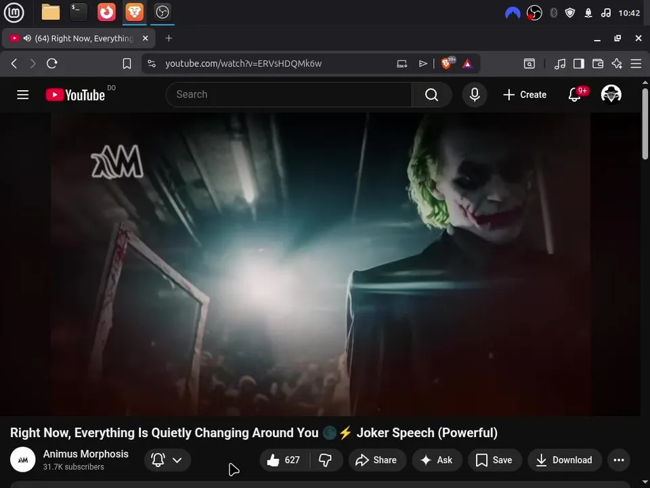Check the 10:42 clock in the panel
This screenshot has width=650, height=488.
point(629,13)
